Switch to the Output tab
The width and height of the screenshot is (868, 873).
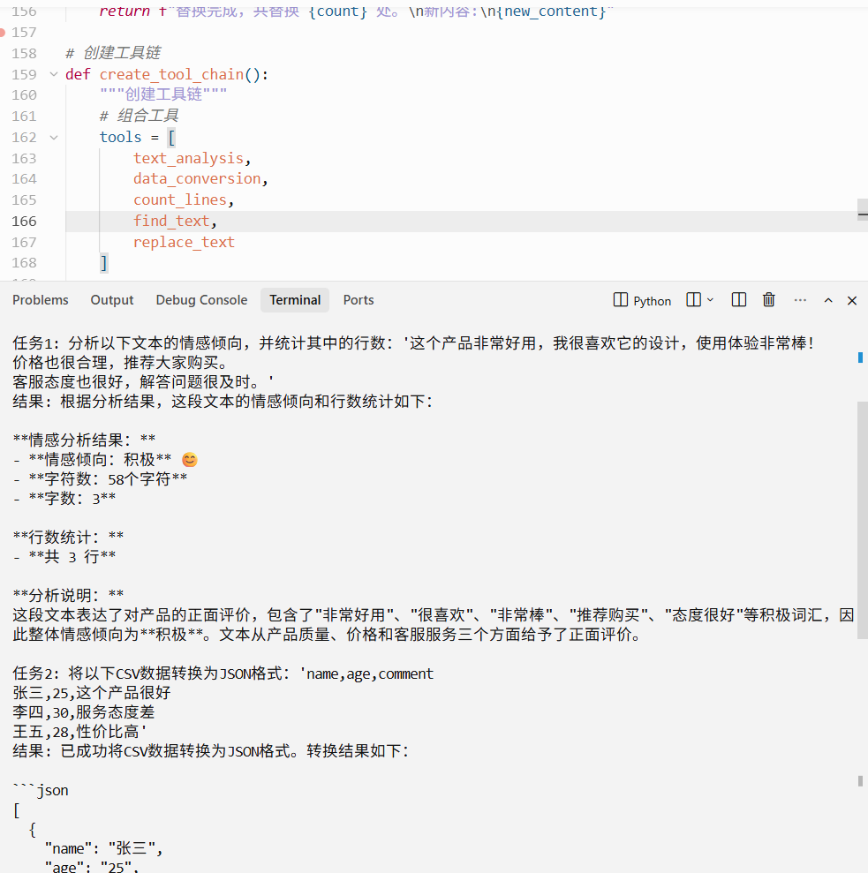(x=112, y=300)
